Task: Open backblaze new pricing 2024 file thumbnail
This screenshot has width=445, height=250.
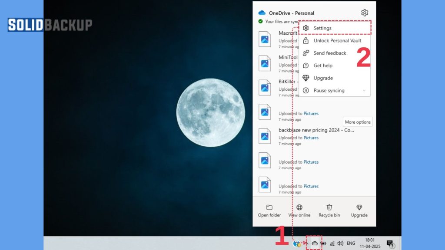Action: tap(265, 136)
